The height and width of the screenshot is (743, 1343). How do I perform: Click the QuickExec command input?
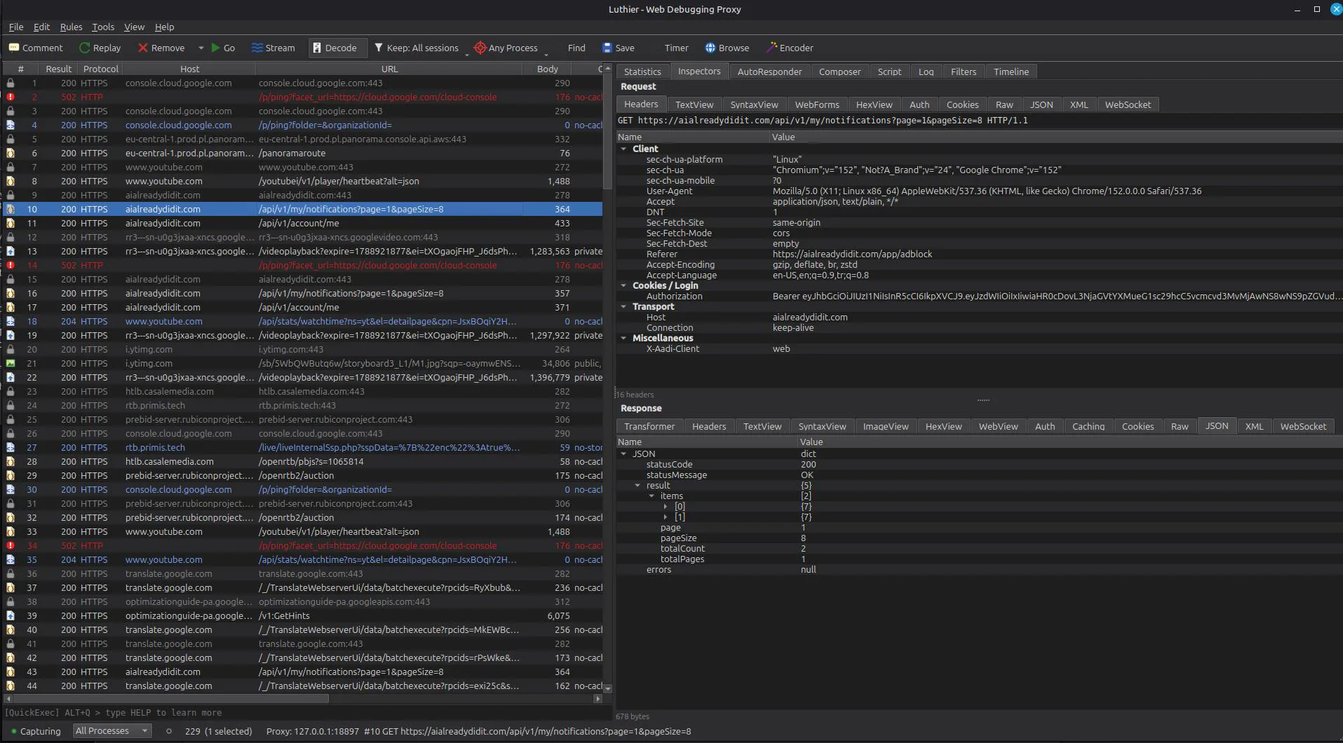(x=307, y=712)
